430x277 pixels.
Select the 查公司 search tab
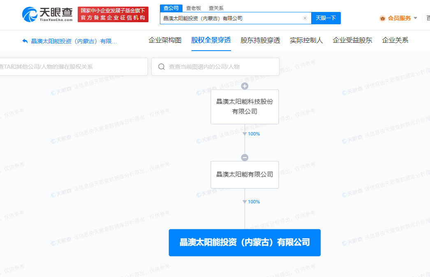(171, 8)
